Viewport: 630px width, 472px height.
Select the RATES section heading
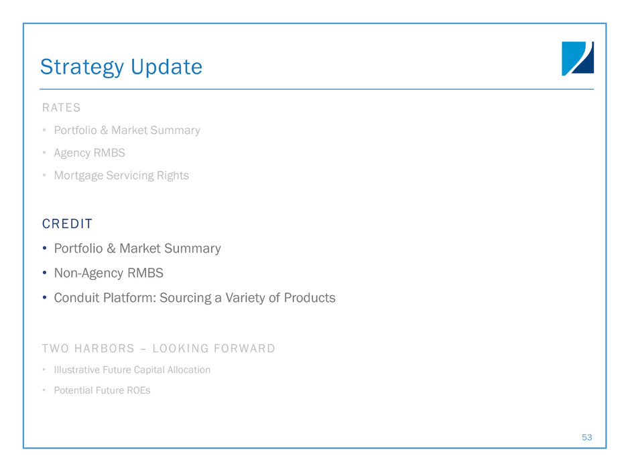61,107
